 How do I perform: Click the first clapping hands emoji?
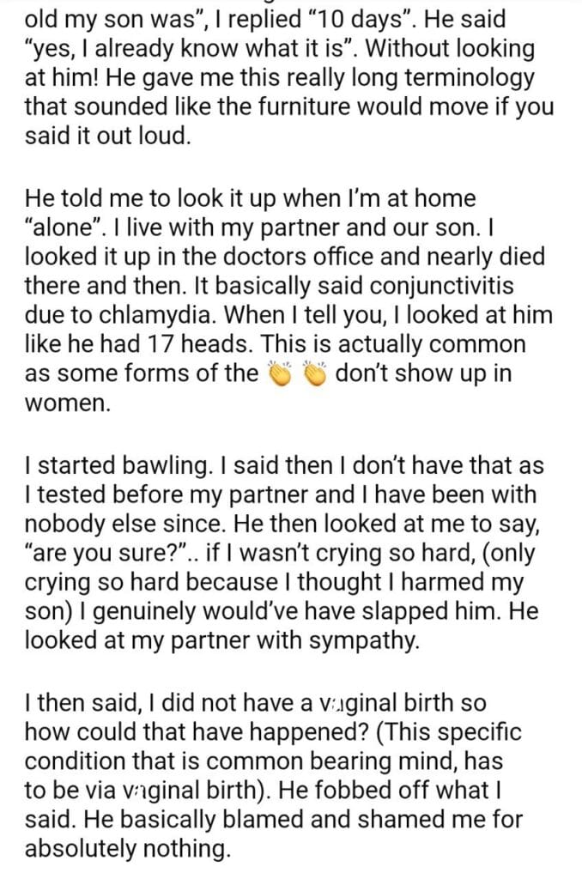282,374
